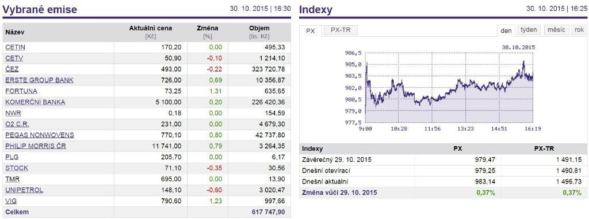Open the O2 C.R. link
Image resolution: width=589 pixels, height=219 pixels.
pos(17,124)
